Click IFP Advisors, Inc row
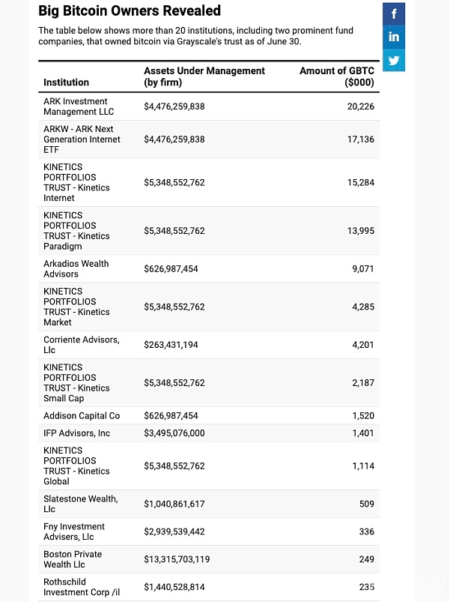The image size is (450, 602). 209,433
